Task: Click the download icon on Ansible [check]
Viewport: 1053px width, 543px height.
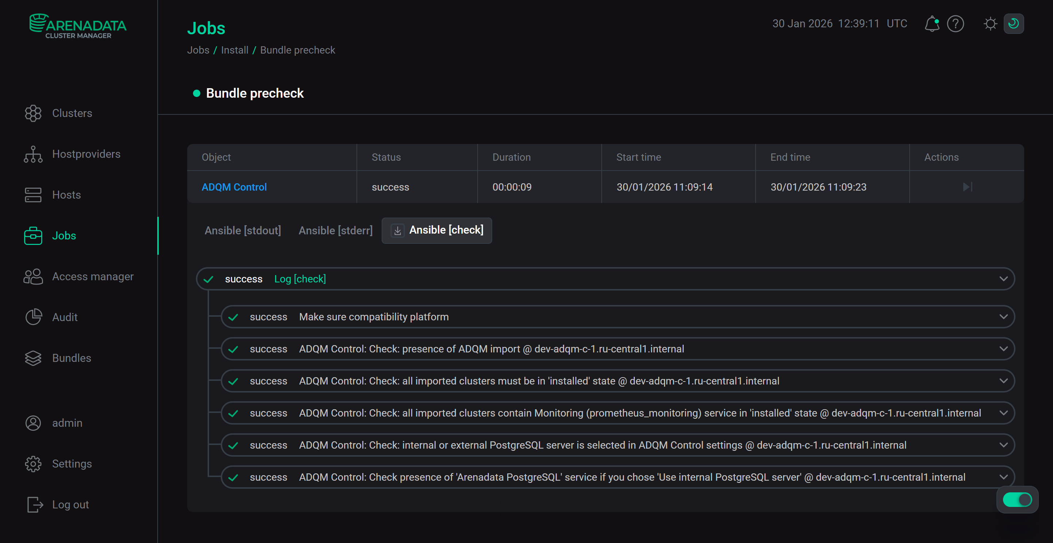Action: (x=397, y=231)
